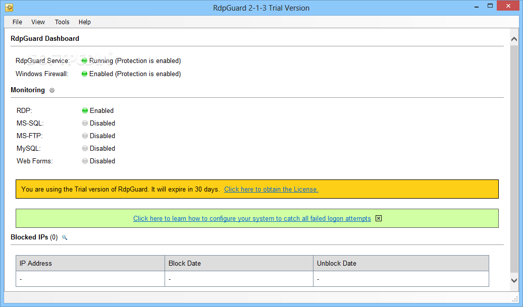This screenshot has width=523, height=307.
Task: Open the Tools menu
Action: point(62,22)
